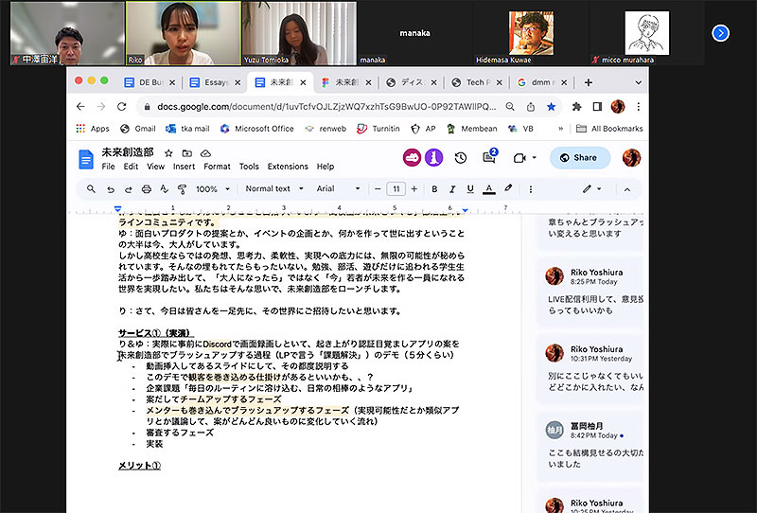Click the paint format roller icon
Viewport: 757px width, 513px height.
tap(181, 189)
